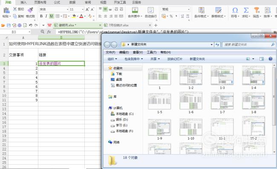
Task: Toggle underline formatting in WPS ribbon
Action: [x=52, y=16]
